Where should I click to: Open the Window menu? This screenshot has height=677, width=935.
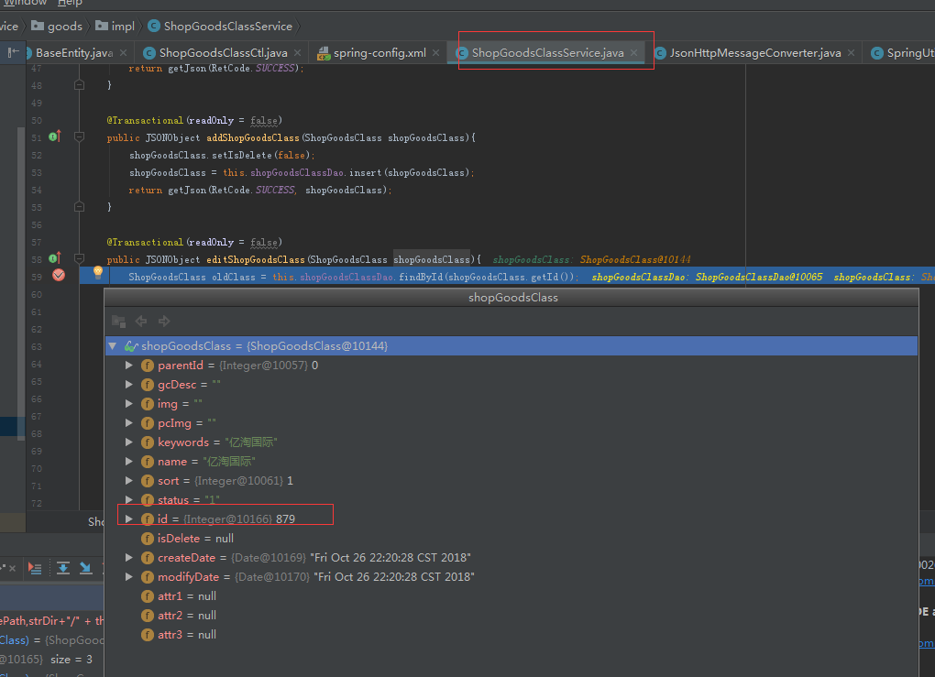25,3
